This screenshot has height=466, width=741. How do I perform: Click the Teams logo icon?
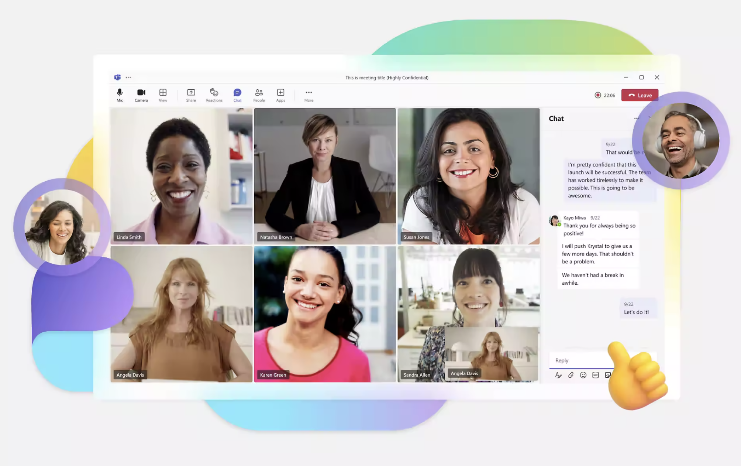(x=117, y=77)
